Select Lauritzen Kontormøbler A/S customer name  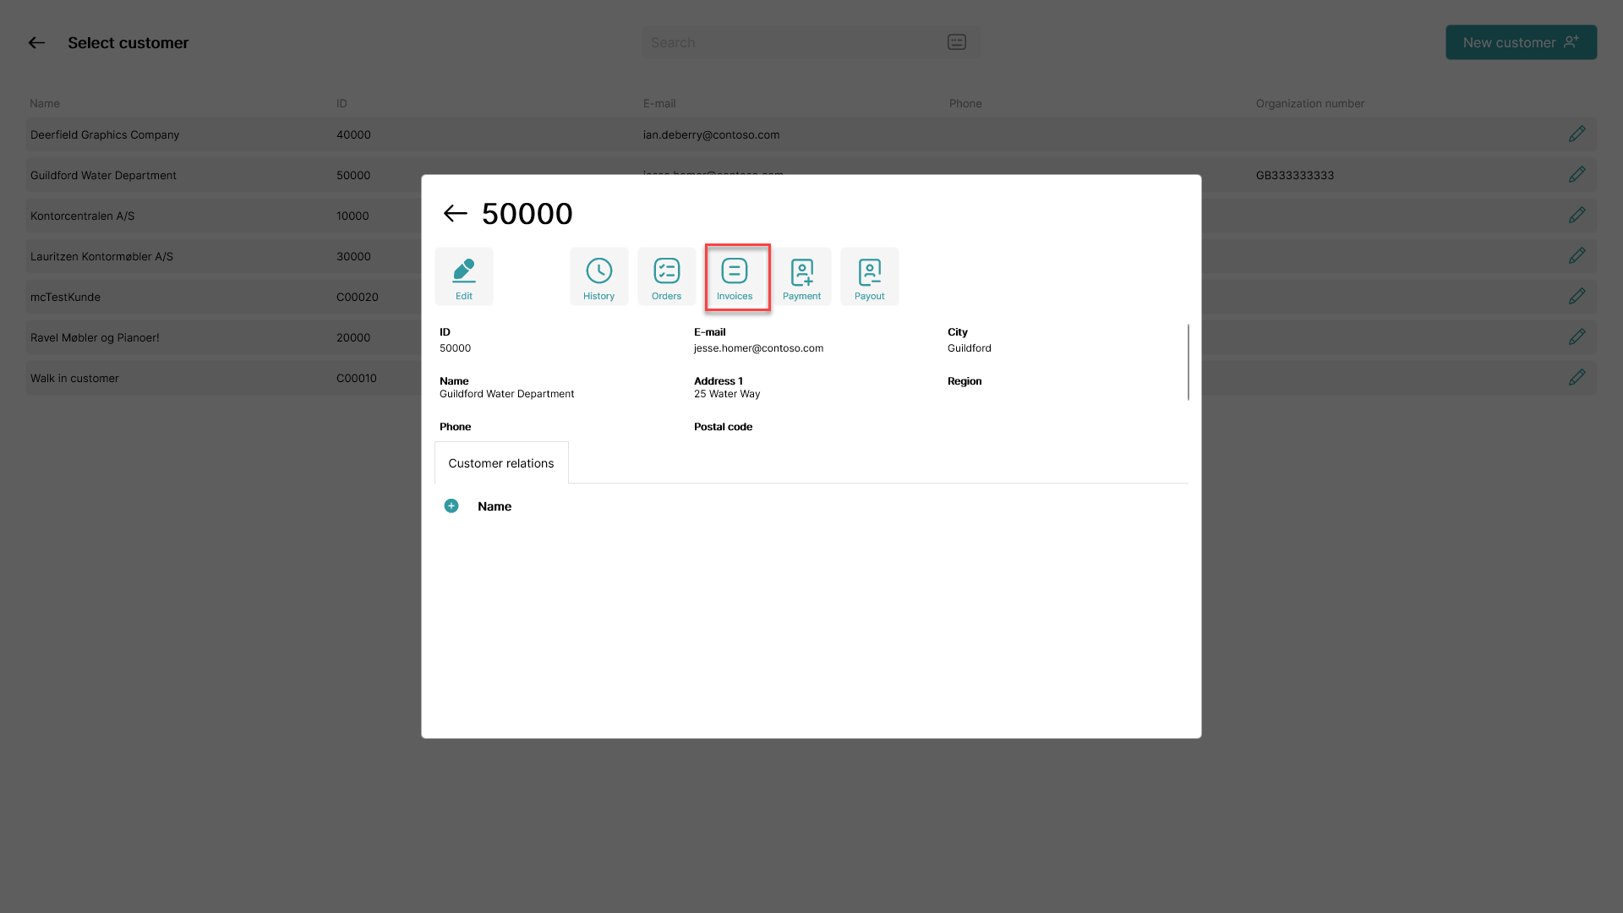click(101, 256)
